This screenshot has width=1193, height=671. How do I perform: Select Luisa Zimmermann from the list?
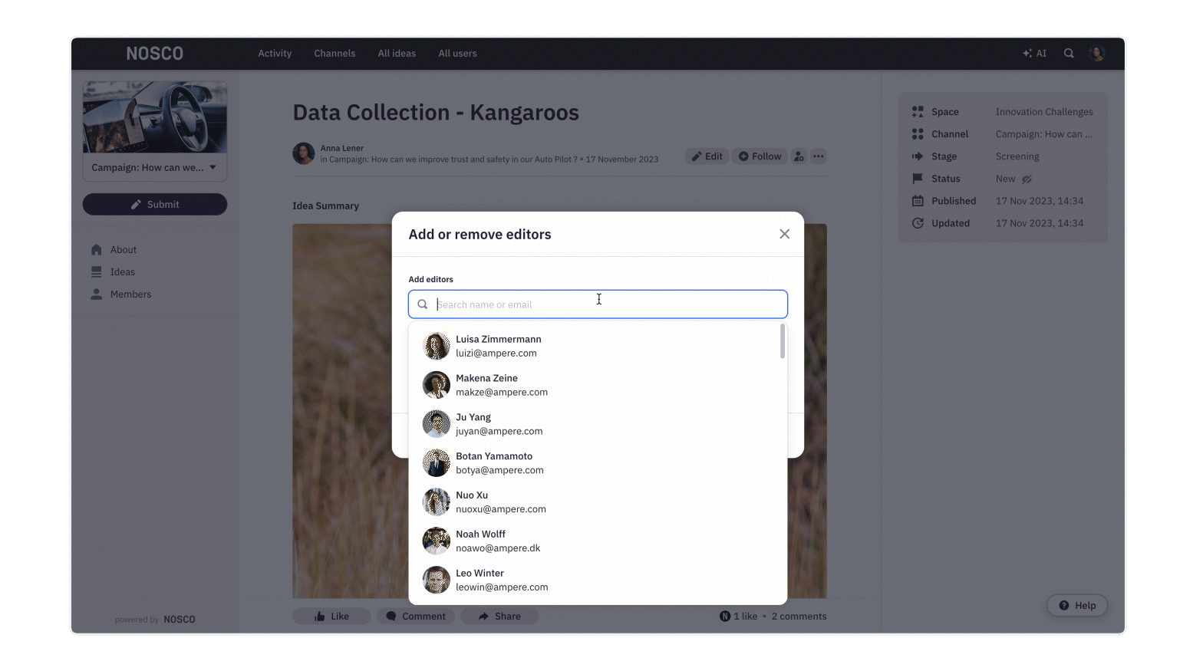click(x=598, y=346)
